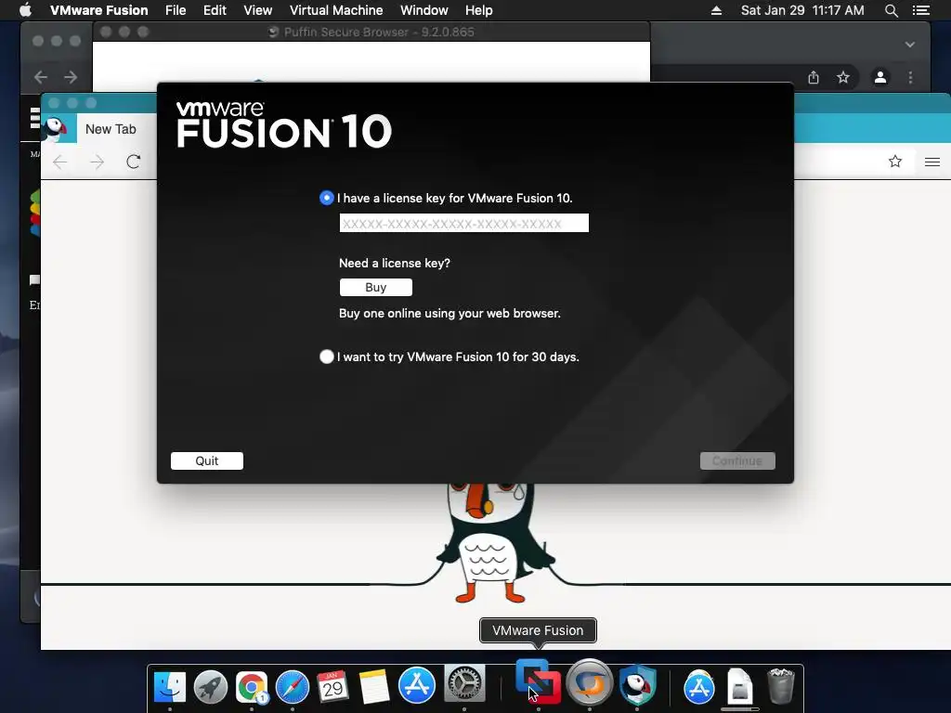The height and width of the screenshot is (713, 951).
Task: Open Chrome three-dot menu
Action: (910, 77)
